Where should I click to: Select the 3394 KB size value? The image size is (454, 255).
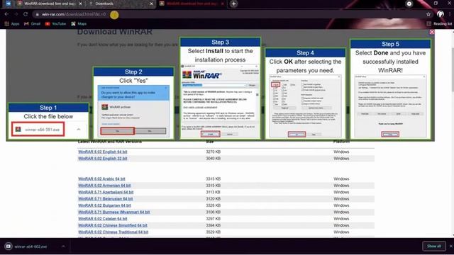click(x=213, y=225)
